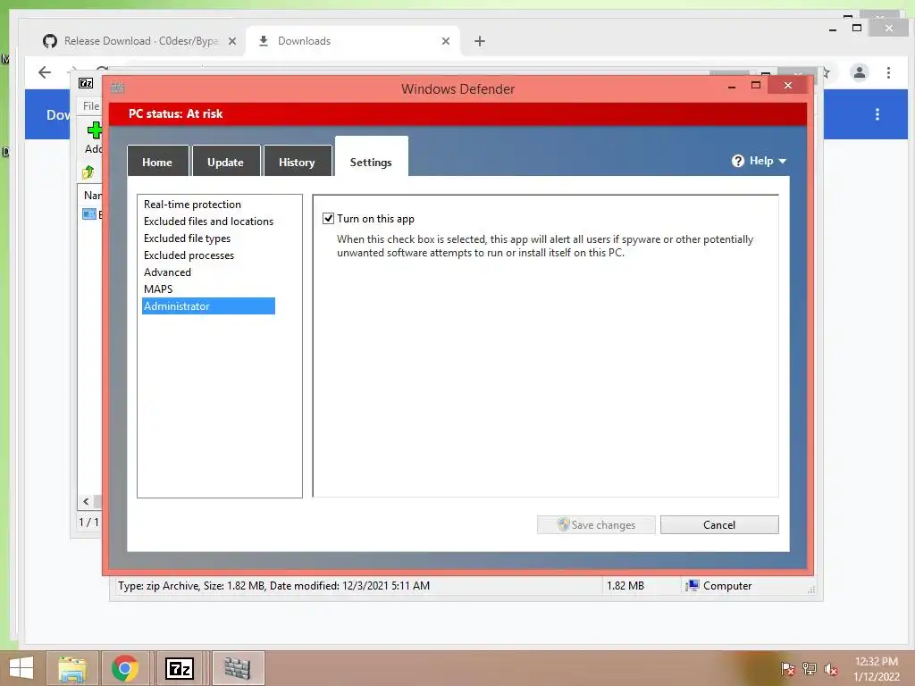
Task: Open File Explorer from the taskbar
Action: click(x=72, y=668)
